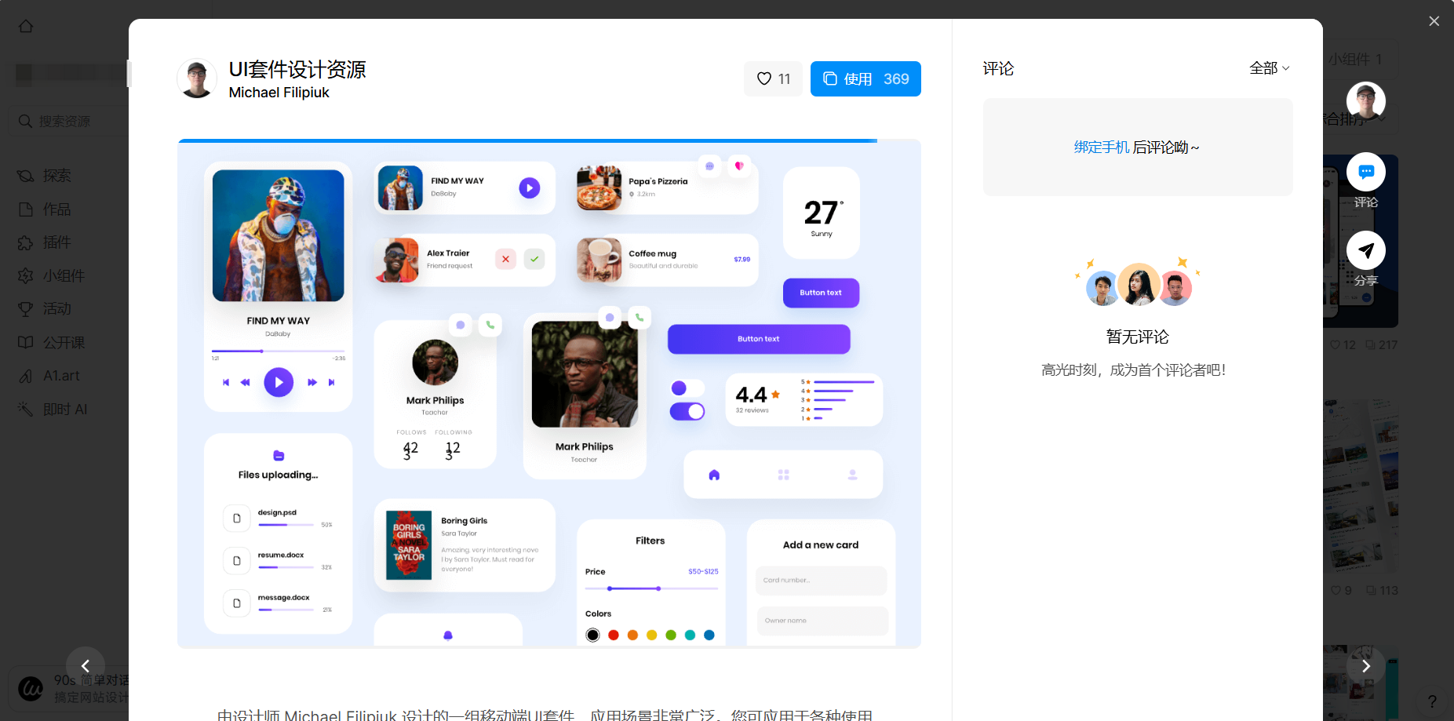1454x721 pixels.
Task: Click the title UI套件设计资源
Action: 297,69
